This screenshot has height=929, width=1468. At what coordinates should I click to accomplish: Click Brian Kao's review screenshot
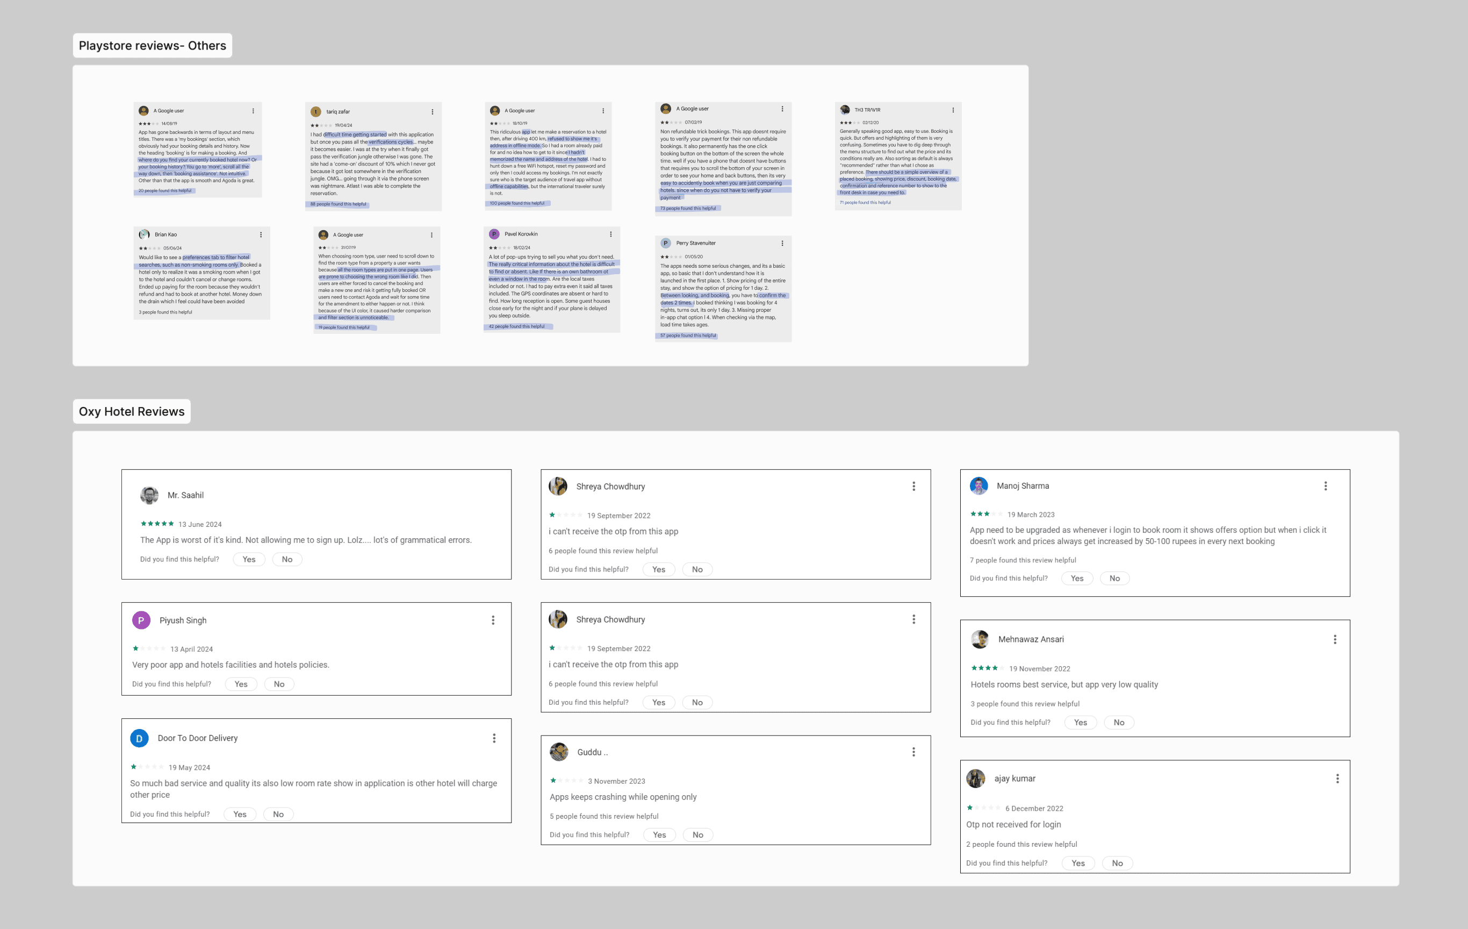(202, 273)
